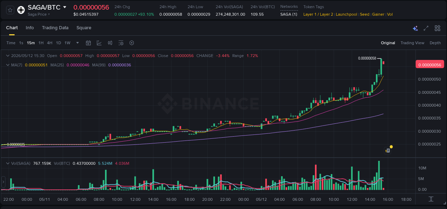
Task: Switch to Depth chart view
Action: click(x=435, y=43)
